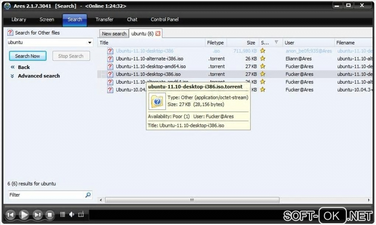The height and width of the screenshot is (225, 376).
Task: Click the play button in player
Action: tap(24, 215)
